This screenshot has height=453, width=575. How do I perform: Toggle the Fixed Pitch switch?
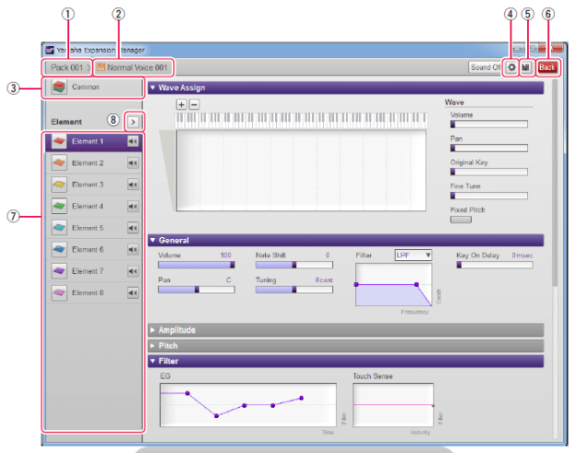click(x=461, y=220)
